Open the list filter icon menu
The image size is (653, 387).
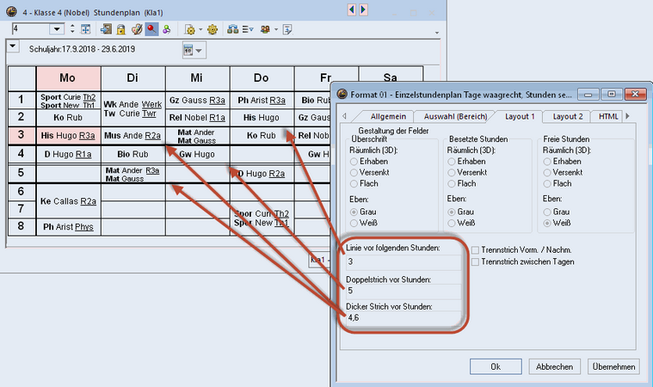248,29
